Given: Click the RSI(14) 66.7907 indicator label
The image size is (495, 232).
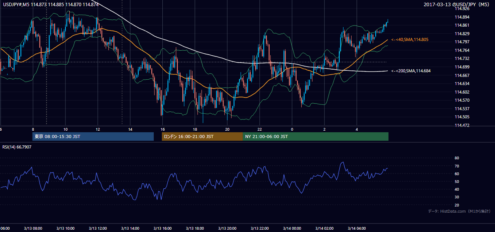Looking at the screenshot, I should point(17,147).
